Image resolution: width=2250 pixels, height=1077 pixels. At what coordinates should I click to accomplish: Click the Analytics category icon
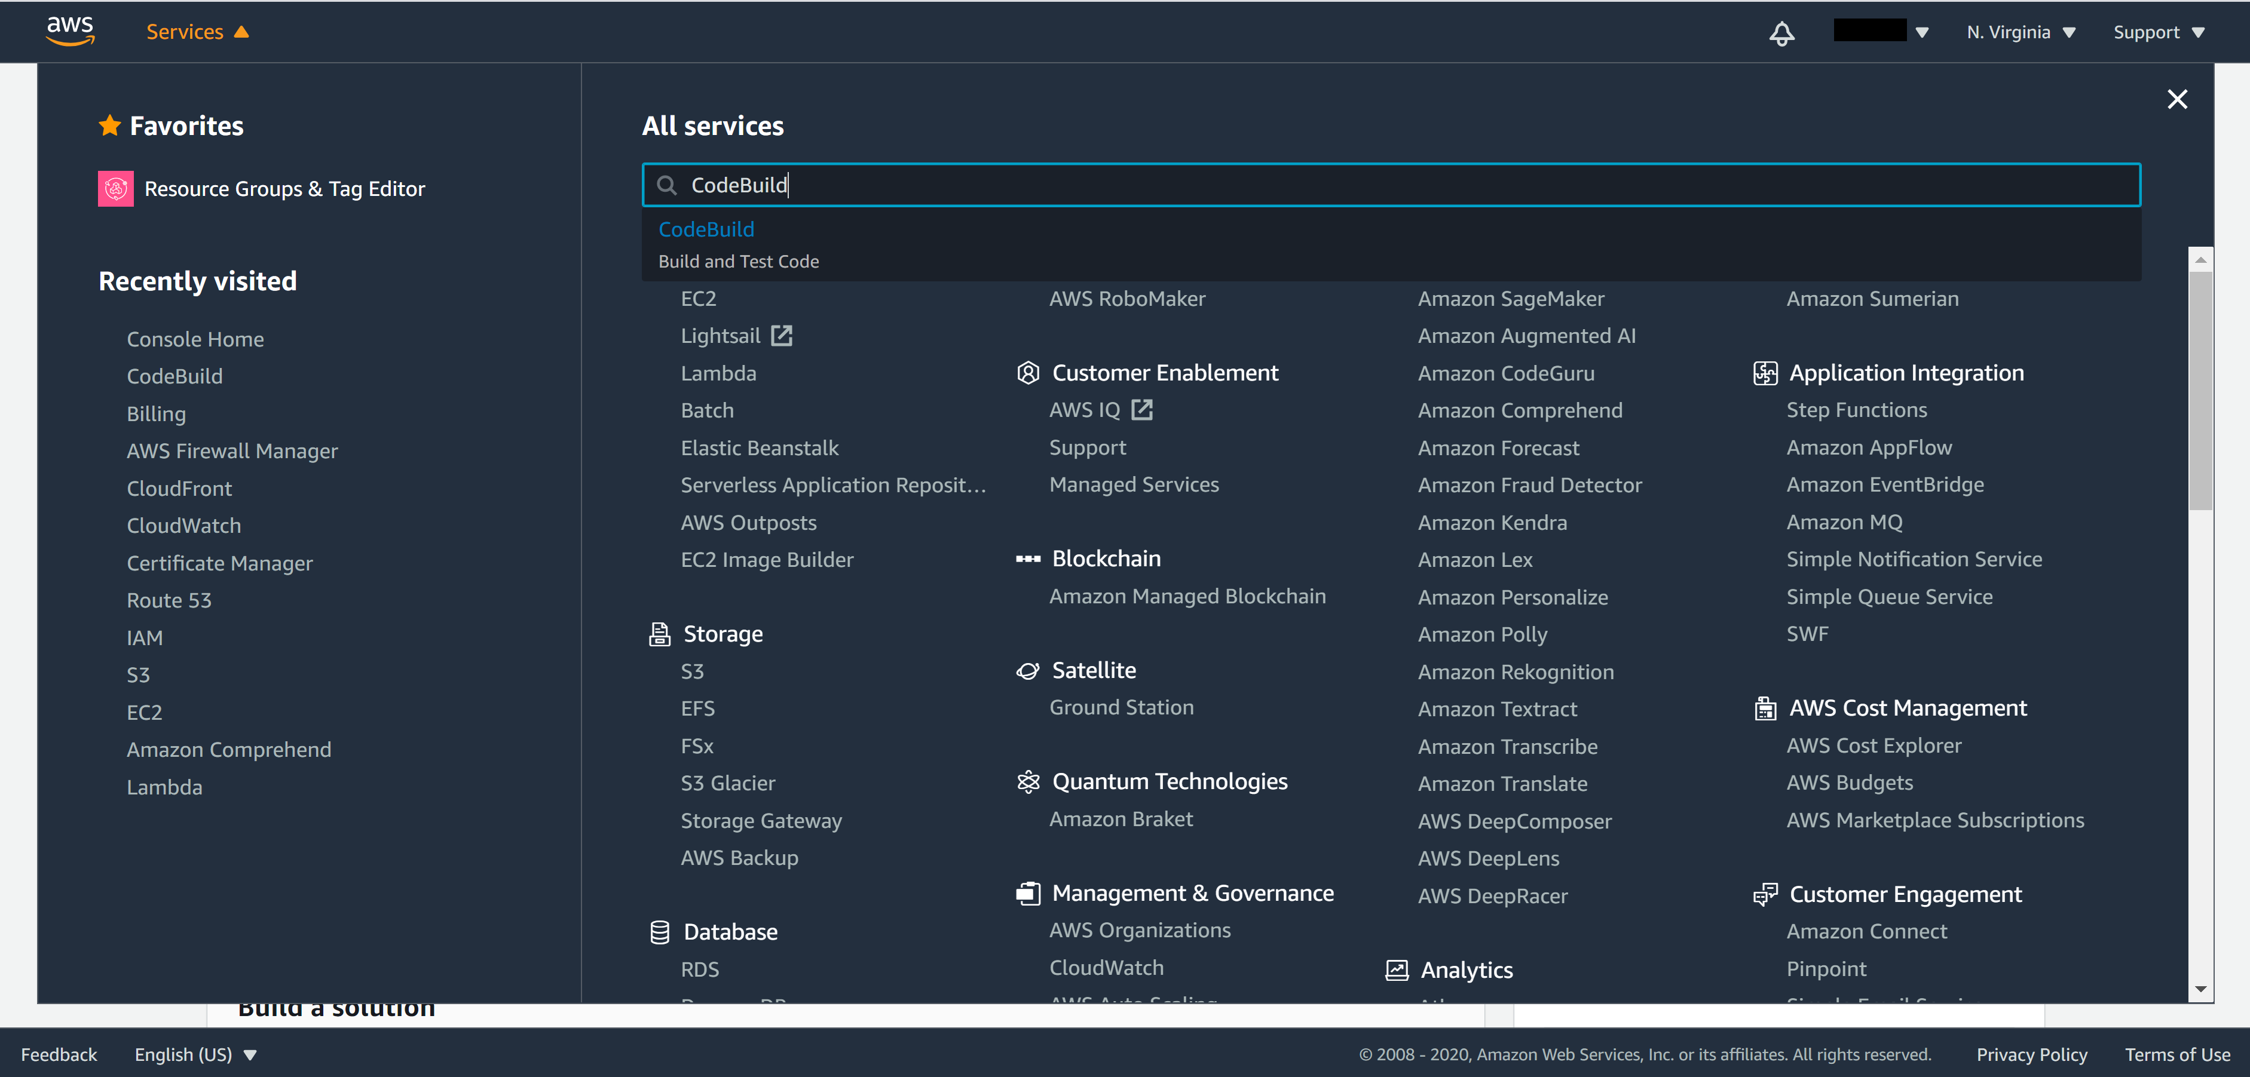pos(1397,969)
